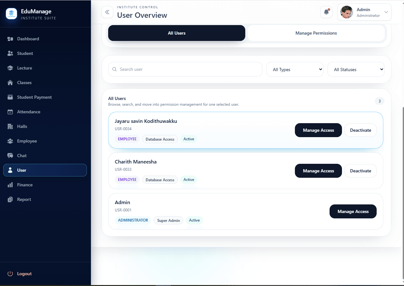Select Halls from the sidebar
This screenshot has width=404, height=286.
coord(22,126)
